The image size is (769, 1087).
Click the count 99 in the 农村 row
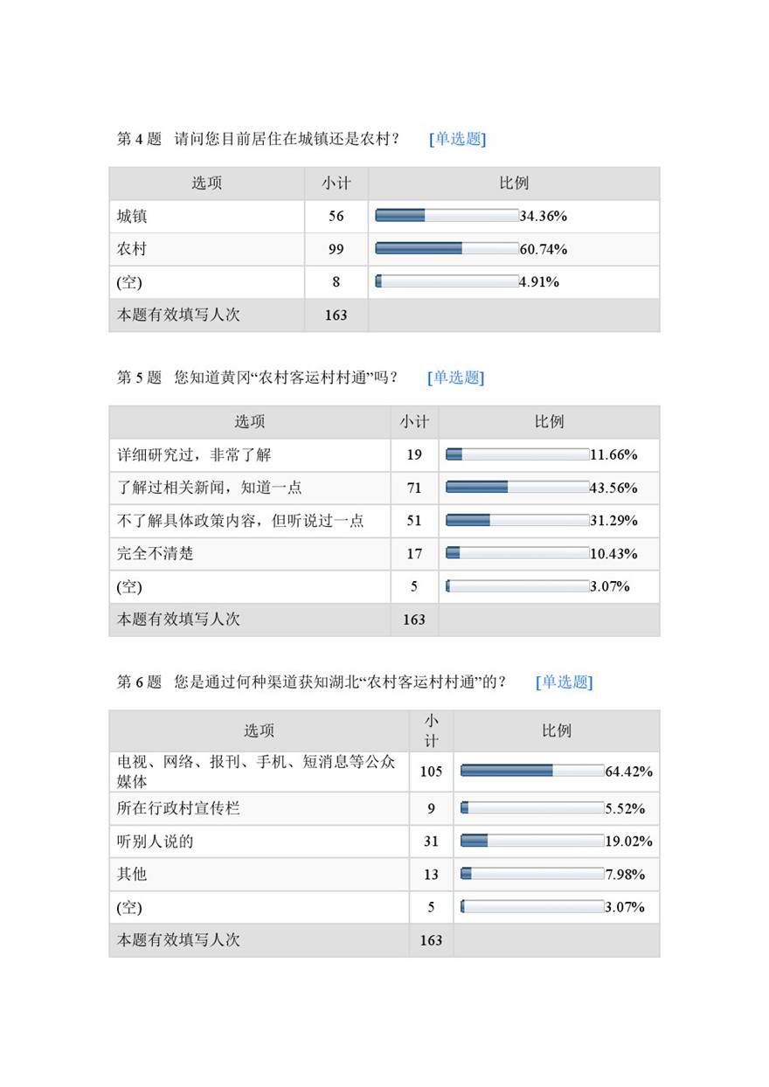(336, 249)
